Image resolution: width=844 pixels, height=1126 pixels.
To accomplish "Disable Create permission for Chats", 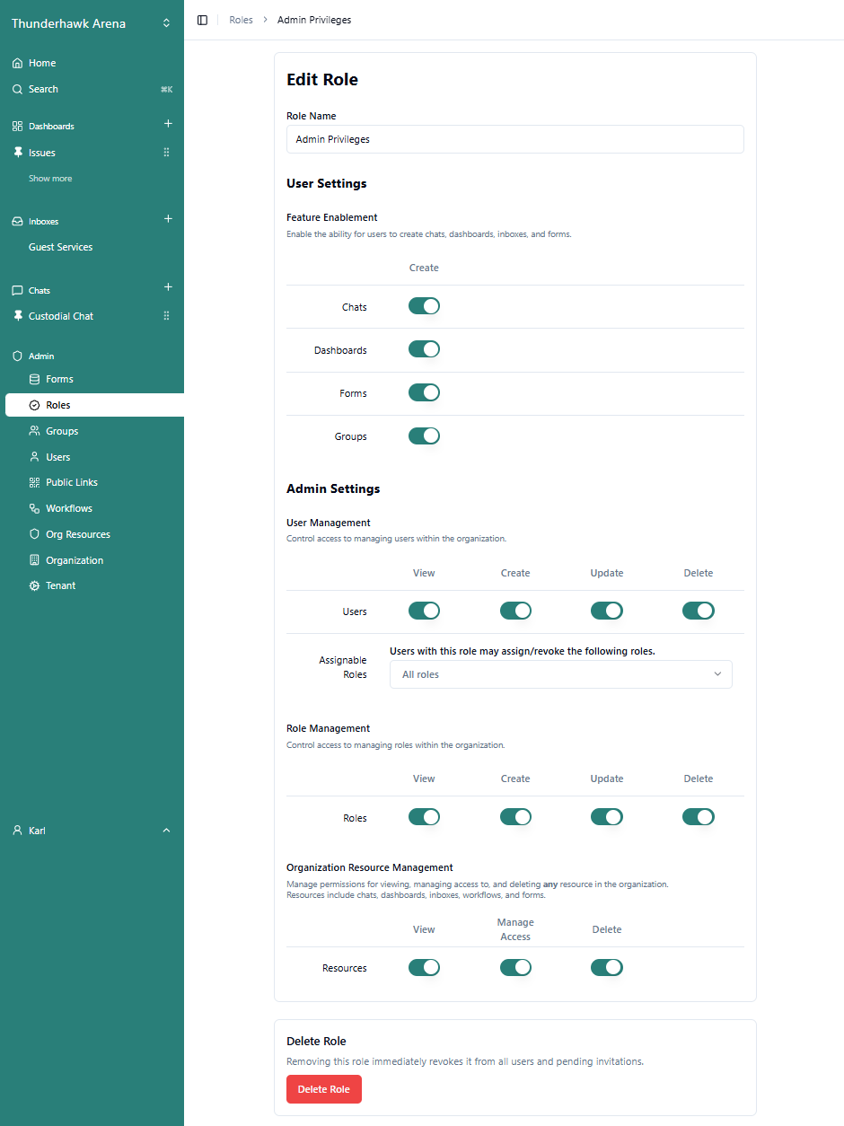I will click(x=424, y=306).
